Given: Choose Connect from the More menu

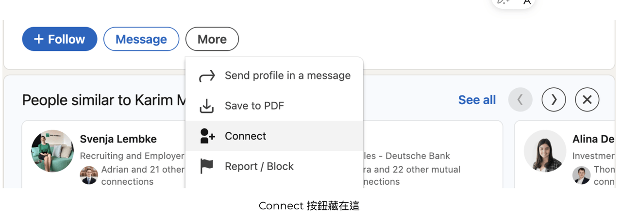Looking at the screenshot, I should 274,136.
